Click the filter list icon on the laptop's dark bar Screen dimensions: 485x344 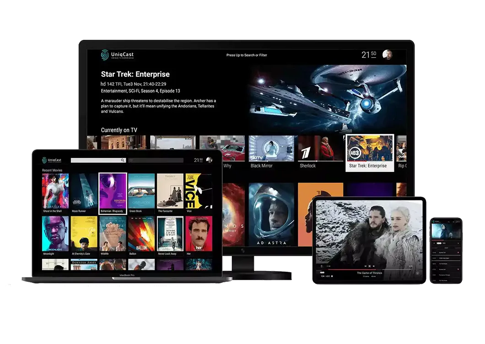pos(131,160)
